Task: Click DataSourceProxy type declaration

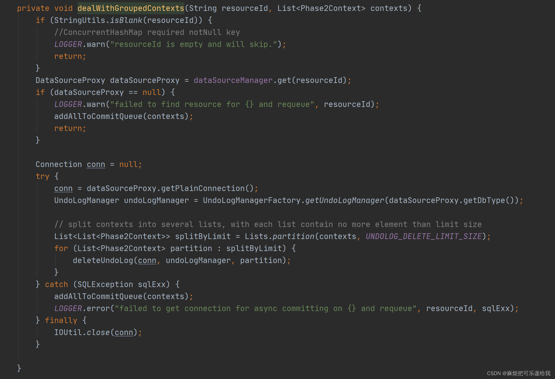Action: 70,80
